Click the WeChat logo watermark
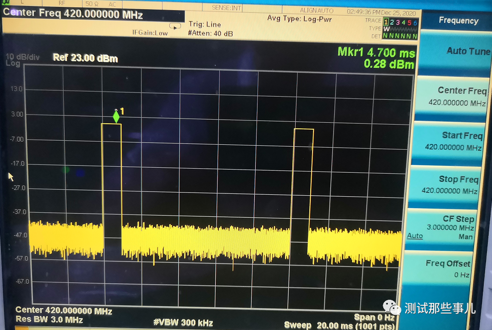492x330 pixels. (x=392, y=308)
